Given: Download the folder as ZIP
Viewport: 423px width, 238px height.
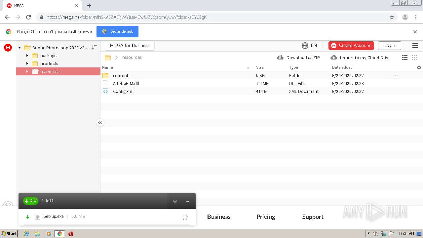Looking at the screenshot, I should click(x=298, y=58).
